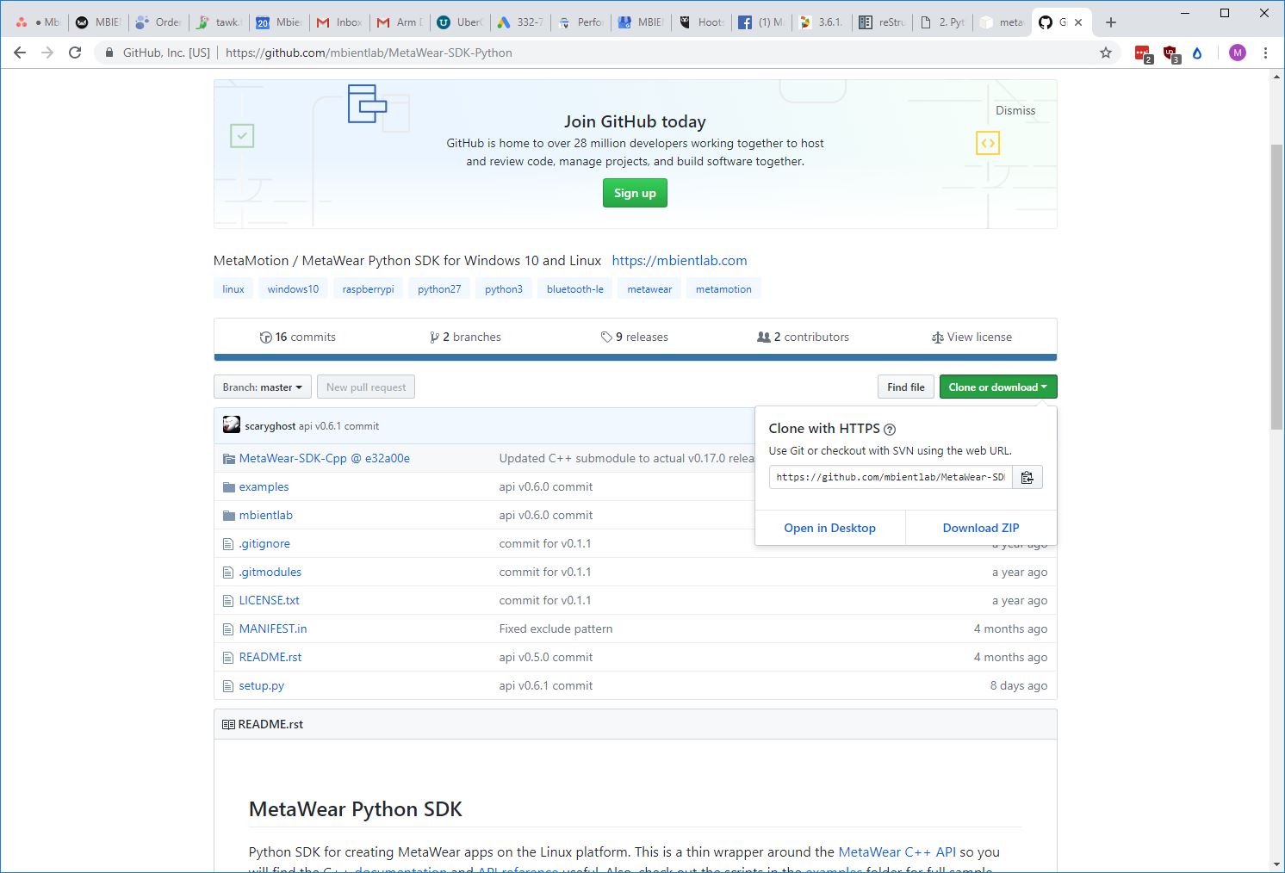Bookmark this page with the star icon
This screenshot has height=873, width=1285.
coord(1106,53)
